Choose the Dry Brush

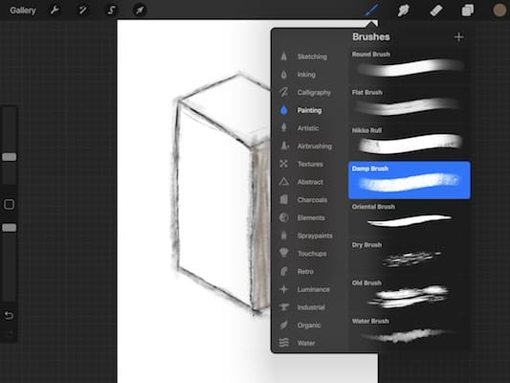pos(410,256)
